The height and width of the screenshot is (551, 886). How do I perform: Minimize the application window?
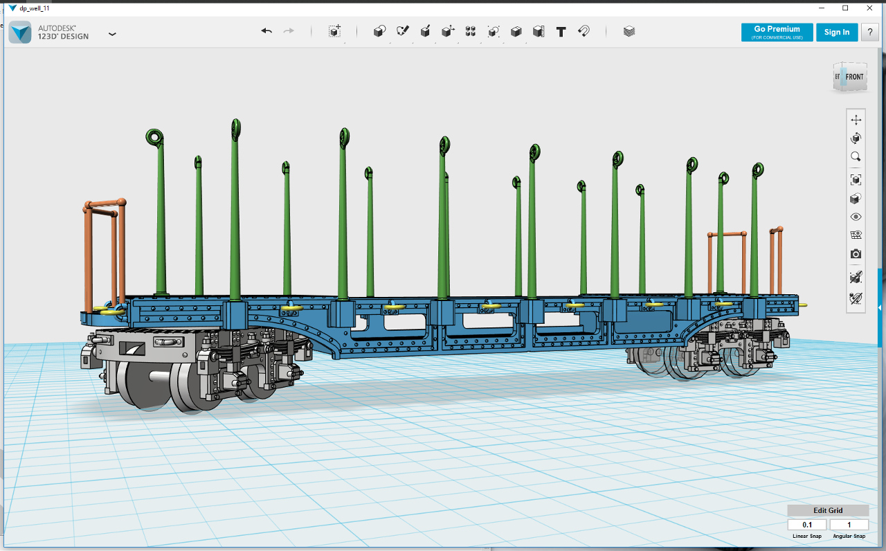(x=822, y=8)
